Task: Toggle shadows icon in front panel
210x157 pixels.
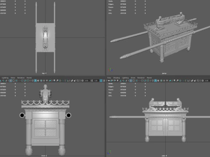Action: (x=50, y=81)
